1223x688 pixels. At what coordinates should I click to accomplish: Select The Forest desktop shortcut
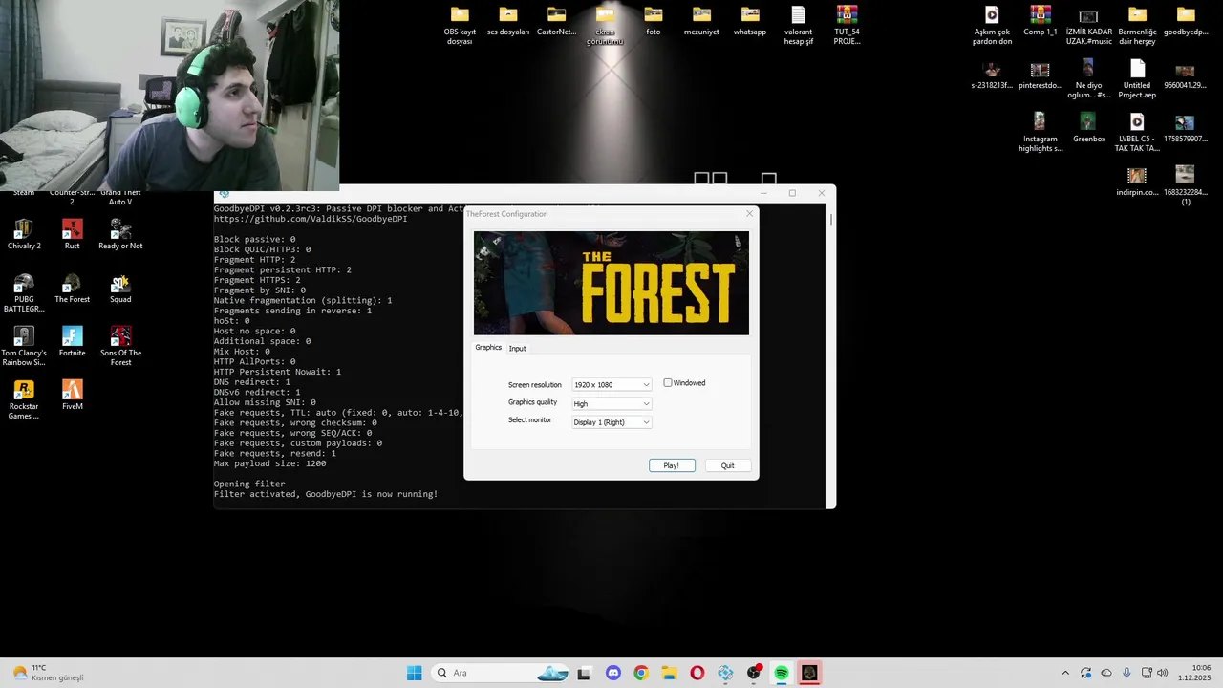[x=72, y=289]
